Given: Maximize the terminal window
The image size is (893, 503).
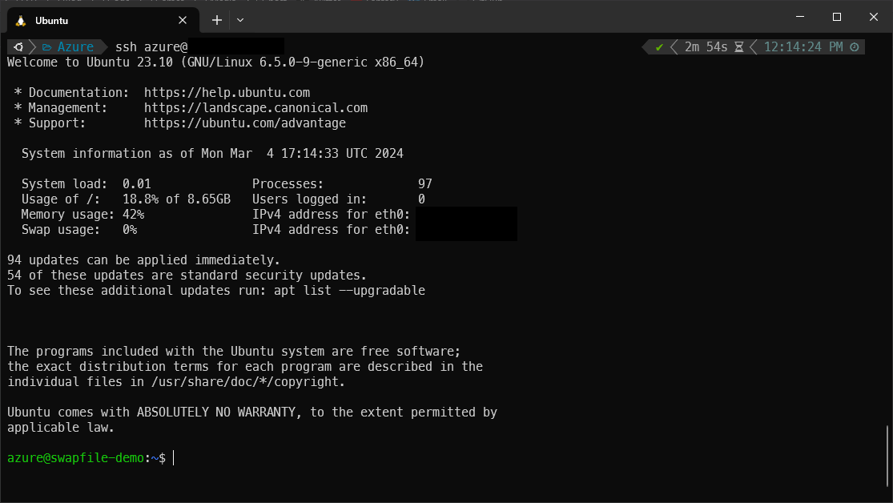Looking at the screenshot, I should (837, 17).
